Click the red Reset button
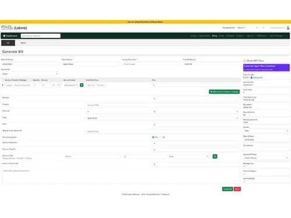The image size is (291, 218). pyautogui.click(x=237, y=189)
